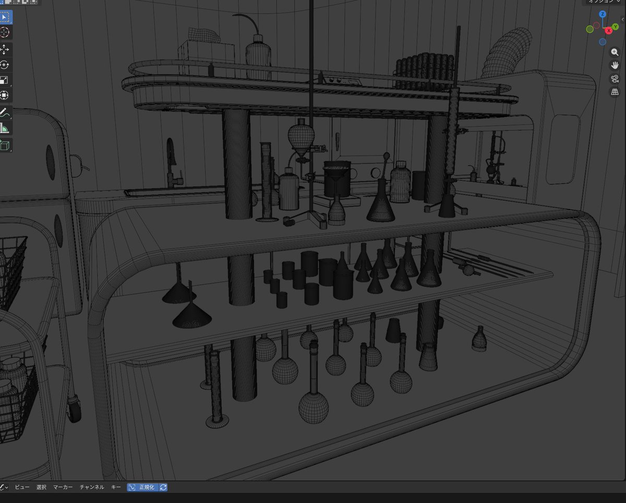Toggle the 正規化 button
Screen dimensions: 626x503
coord(142,487)
